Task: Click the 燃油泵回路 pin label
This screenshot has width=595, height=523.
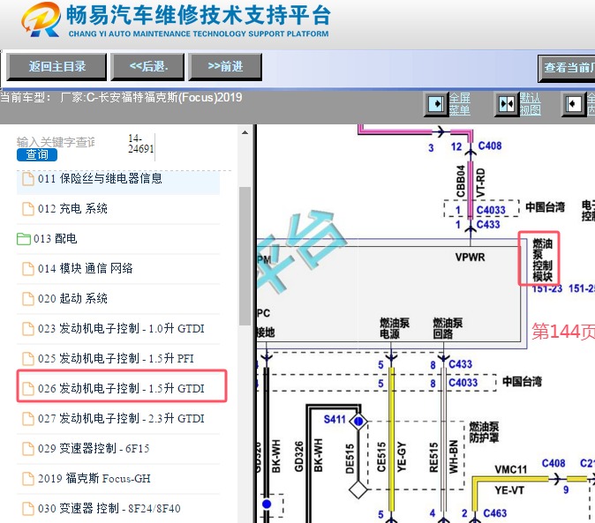Action: [448, 328]
